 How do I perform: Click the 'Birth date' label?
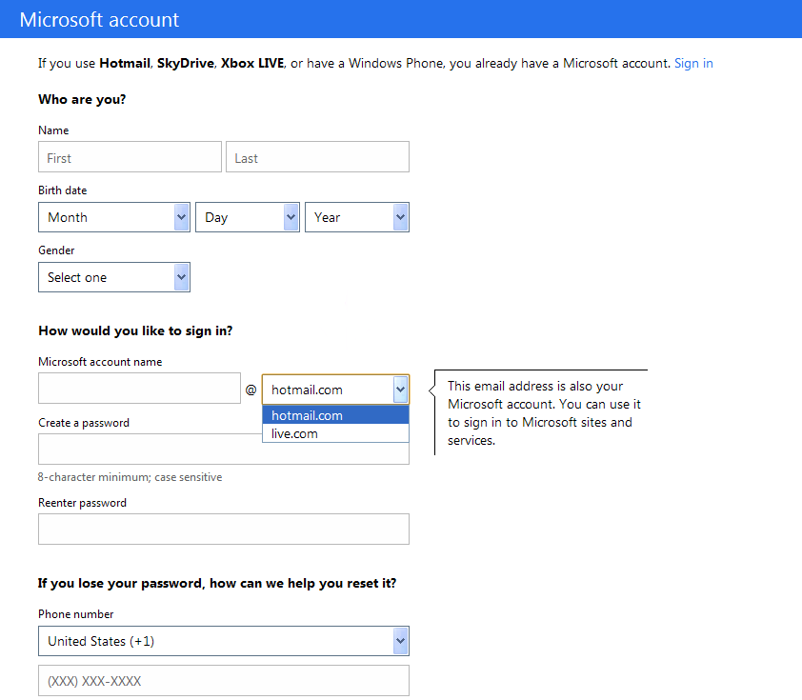tap(63, 190)
